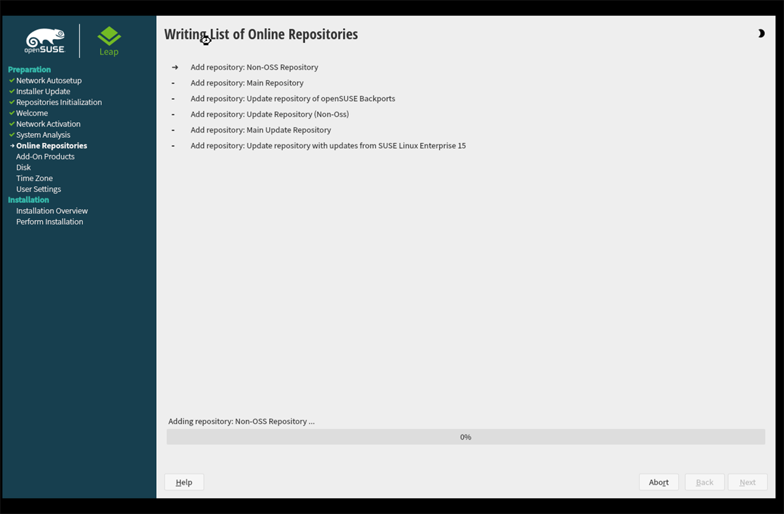Screen dimensions: 784x514
Task: Click the green Leap diamond icon
Action: (x=108, y=34)
